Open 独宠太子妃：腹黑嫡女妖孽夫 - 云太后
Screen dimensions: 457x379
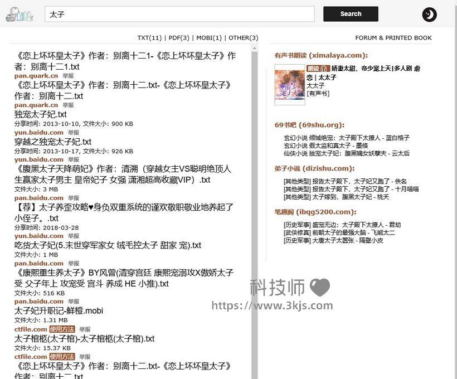[347, 153]
